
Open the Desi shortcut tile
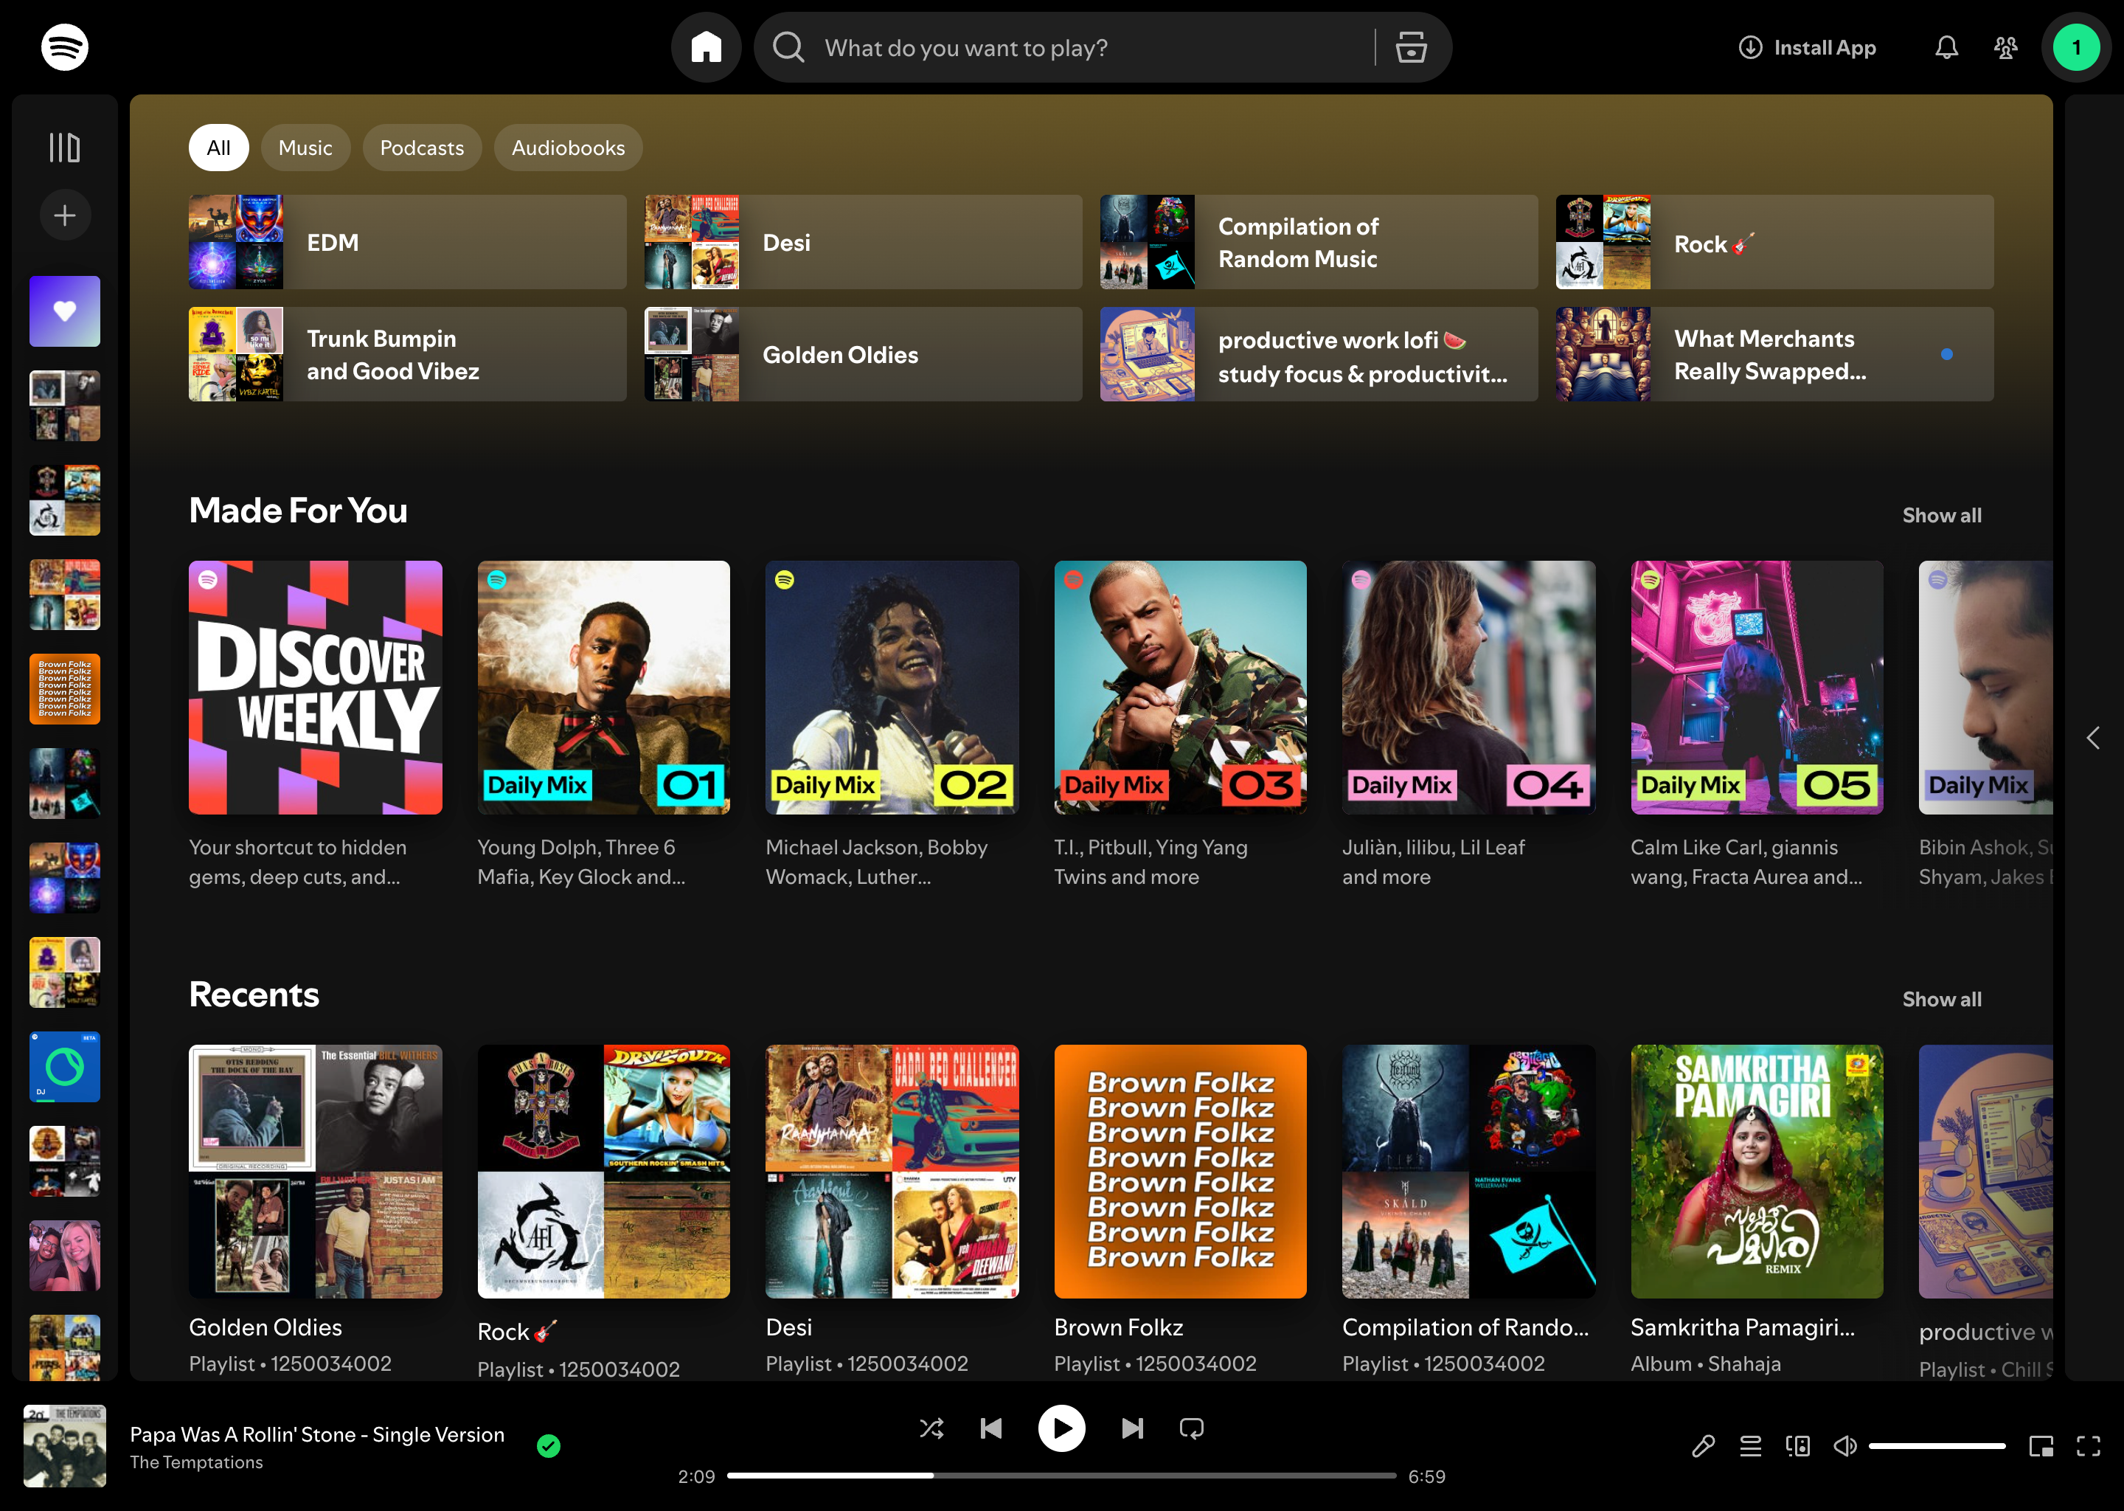[863, 242]
